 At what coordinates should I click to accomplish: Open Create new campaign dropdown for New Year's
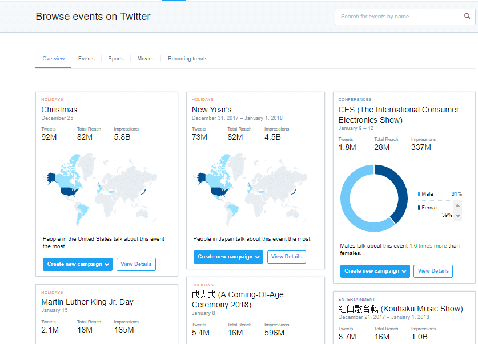(228, 257)
